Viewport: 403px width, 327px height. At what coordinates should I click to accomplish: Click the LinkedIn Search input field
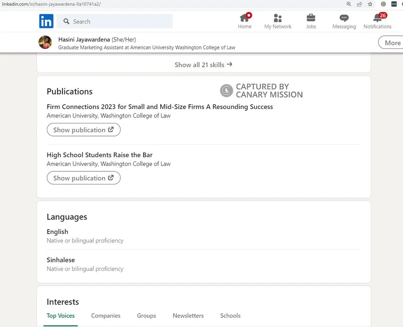point(115,21)
